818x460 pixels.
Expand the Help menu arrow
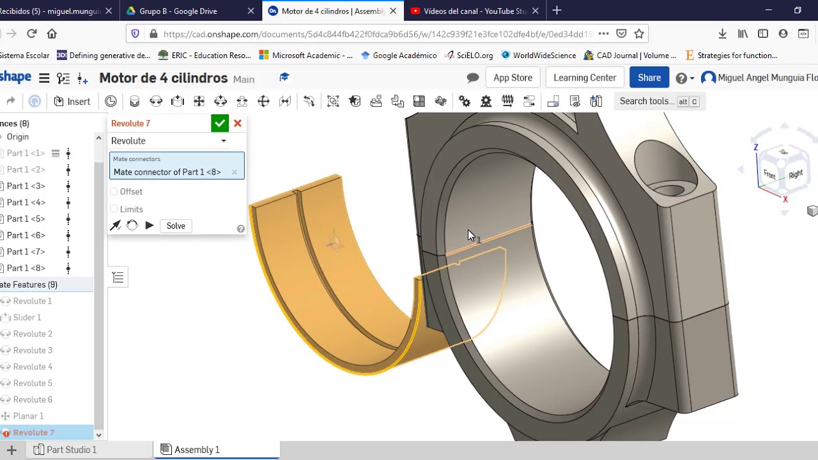tap(692, 79)
